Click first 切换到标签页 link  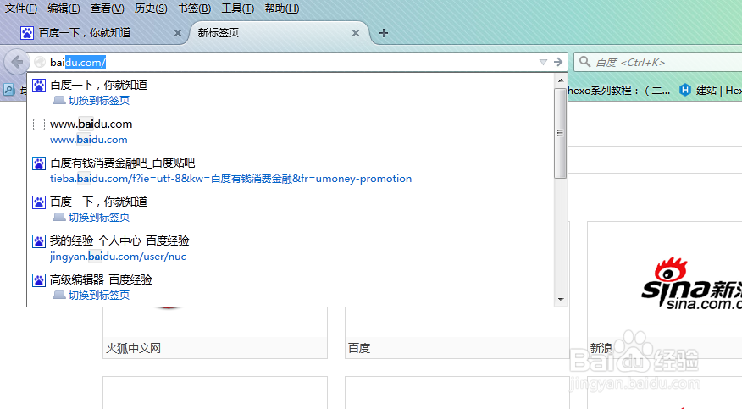[99, 100]
